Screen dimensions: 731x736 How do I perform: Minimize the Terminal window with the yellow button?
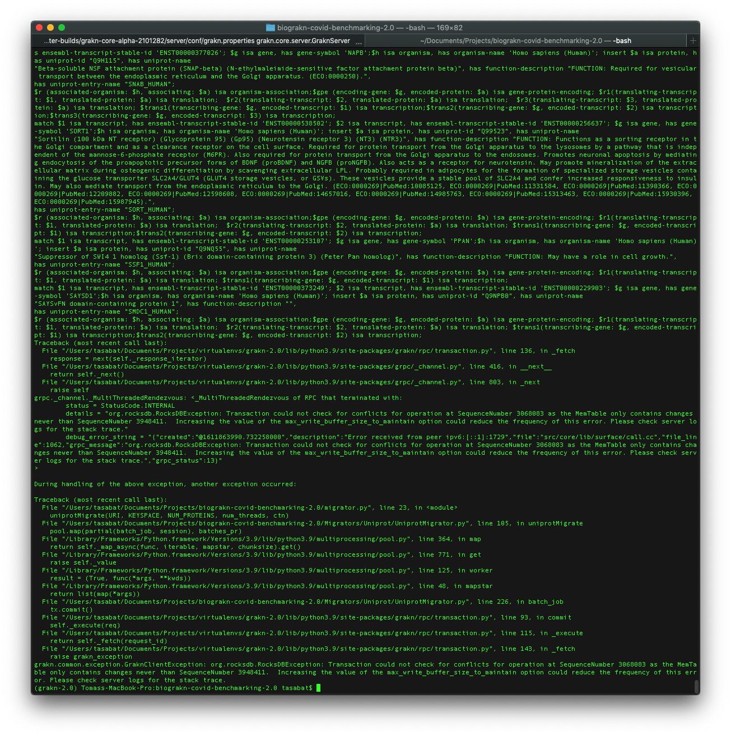coord(50,27)
